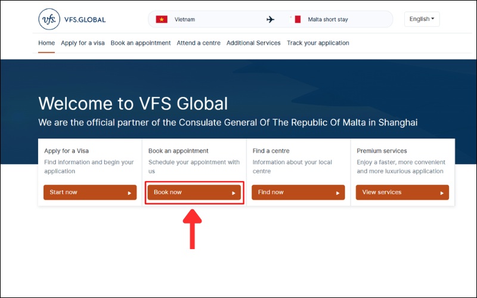Click the Apply for a Visa card title
The width and height of the screenshot is (477, 298).
pos(66,151)
